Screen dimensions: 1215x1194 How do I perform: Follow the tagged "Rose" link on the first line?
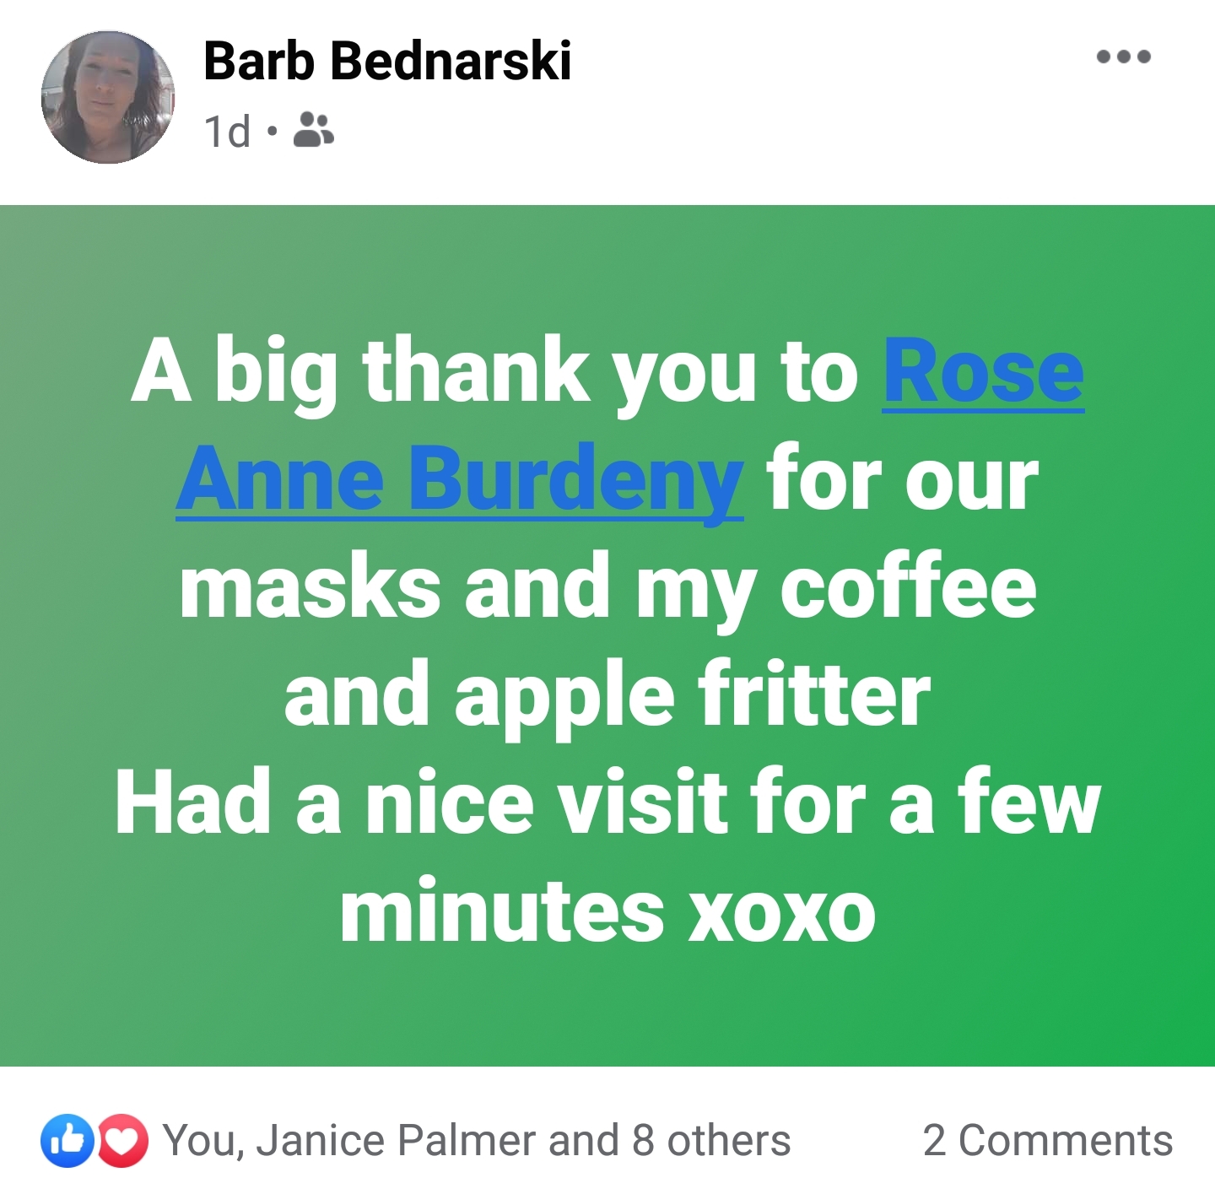[983, 372]
